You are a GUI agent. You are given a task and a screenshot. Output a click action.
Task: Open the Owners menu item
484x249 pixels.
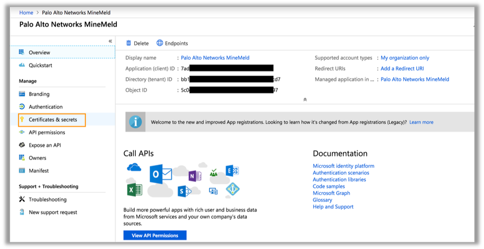(x=37, y=158)
